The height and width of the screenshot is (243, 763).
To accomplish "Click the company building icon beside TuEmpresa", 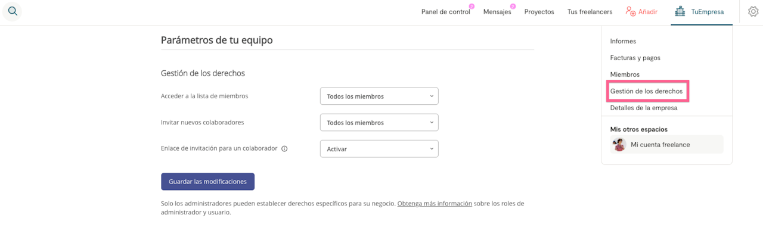I will click(x=680, y=11).
